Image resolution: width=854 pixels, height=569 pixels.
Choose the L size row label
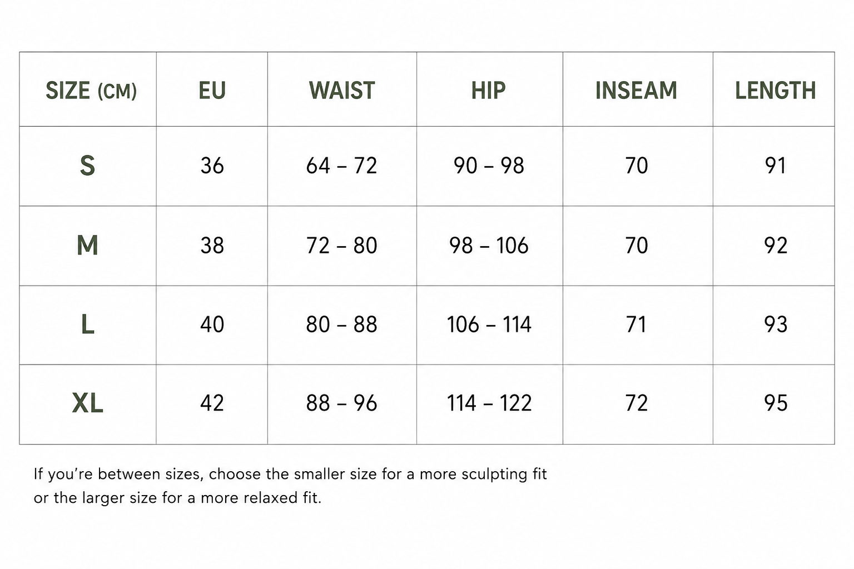(x=87, y=325)
